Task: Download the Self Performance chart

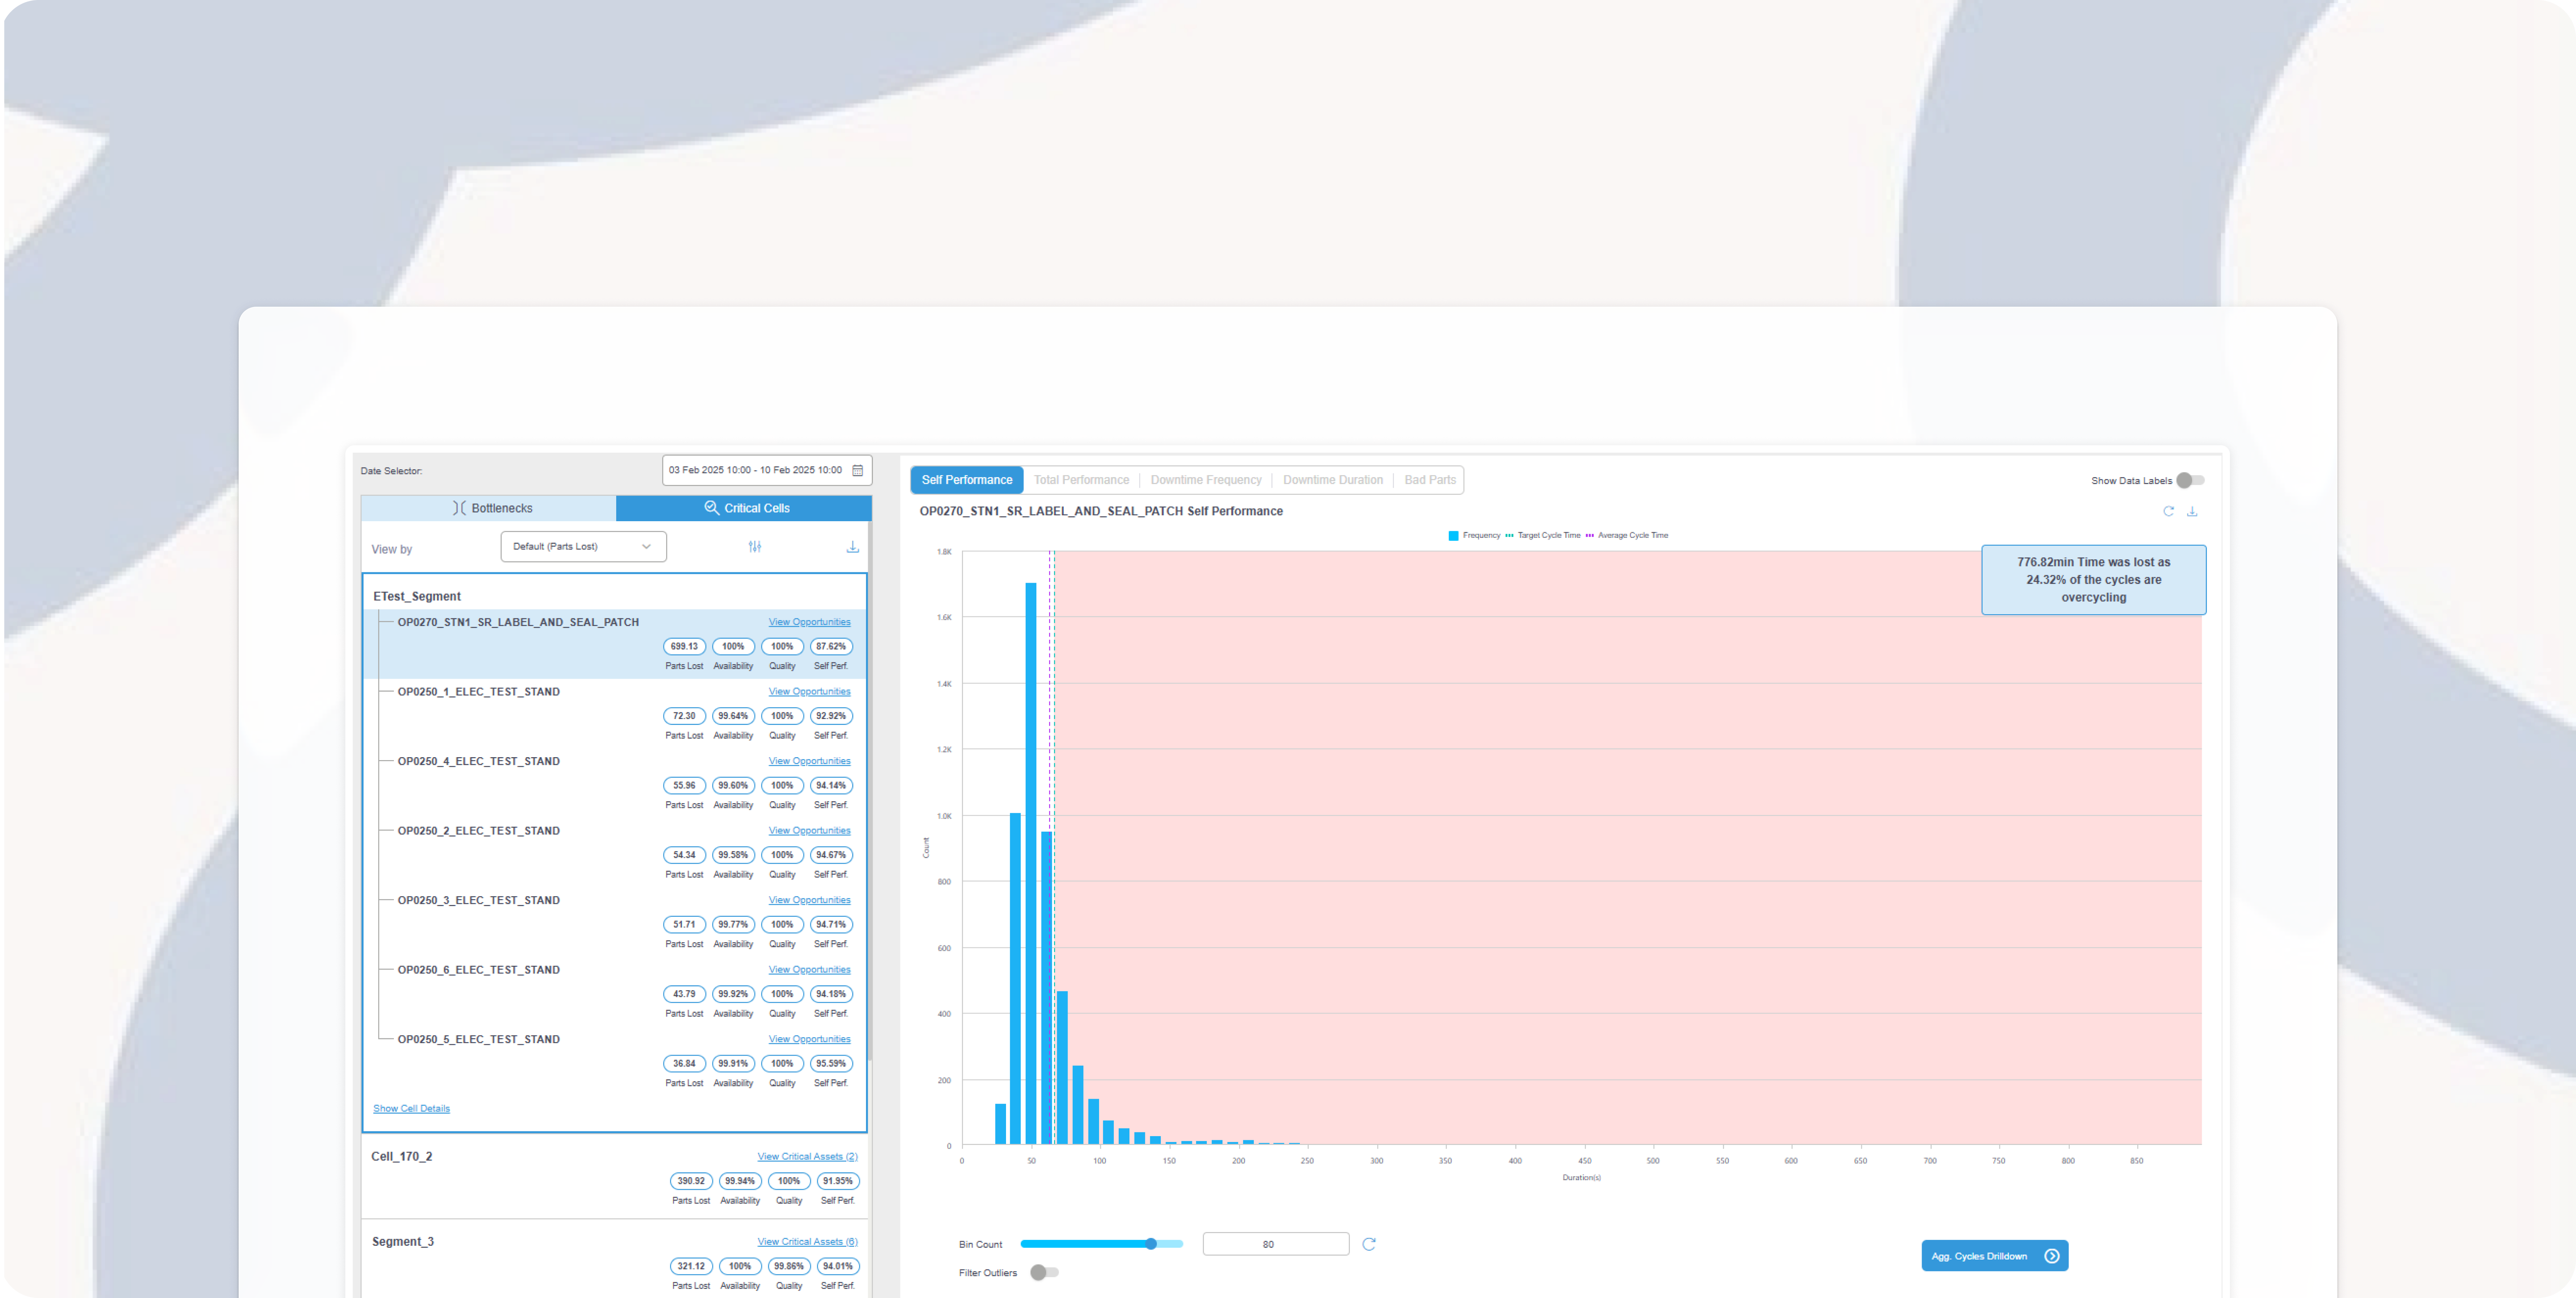Action: (x=2192, y=511)
